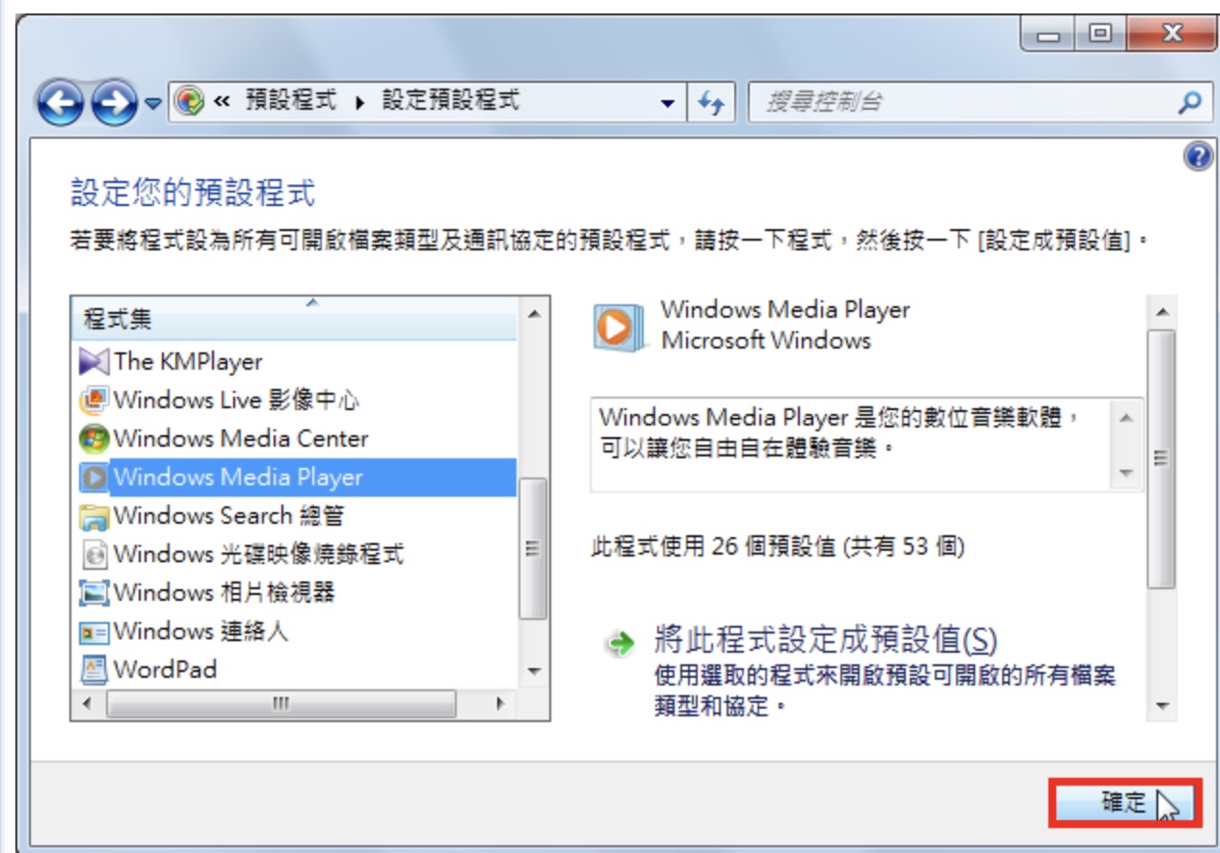
Task: Click right details pane scroll down arrow
Action: [x=1161, y=706]
